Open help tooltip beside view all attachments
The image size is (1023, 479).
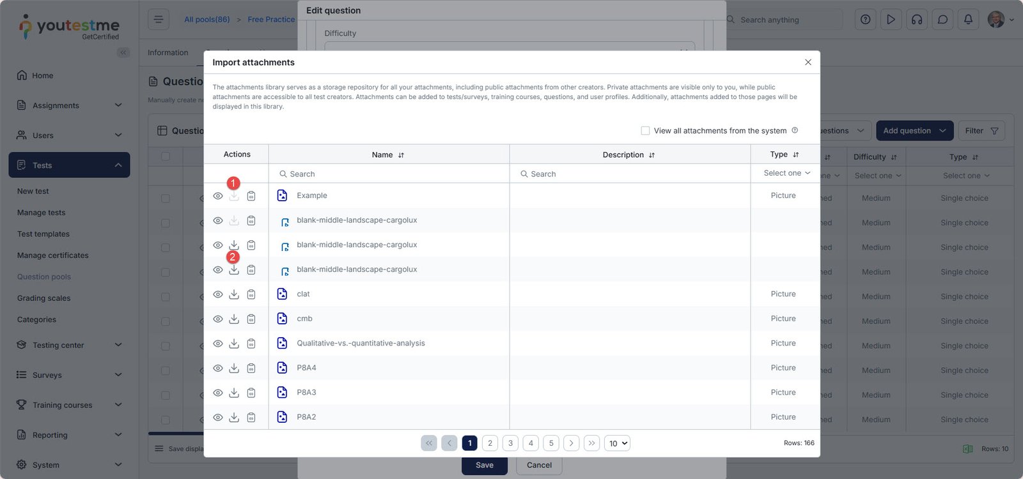[x=795, y=130]
